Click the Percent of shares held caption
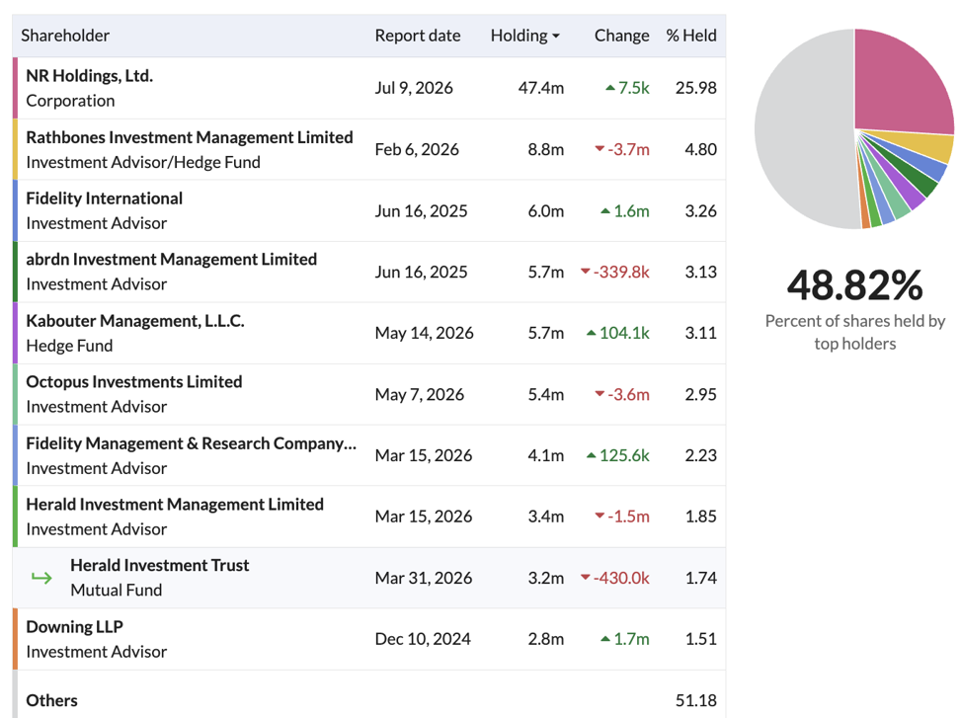This screenshot has width=961, height=718. point(855,332)
